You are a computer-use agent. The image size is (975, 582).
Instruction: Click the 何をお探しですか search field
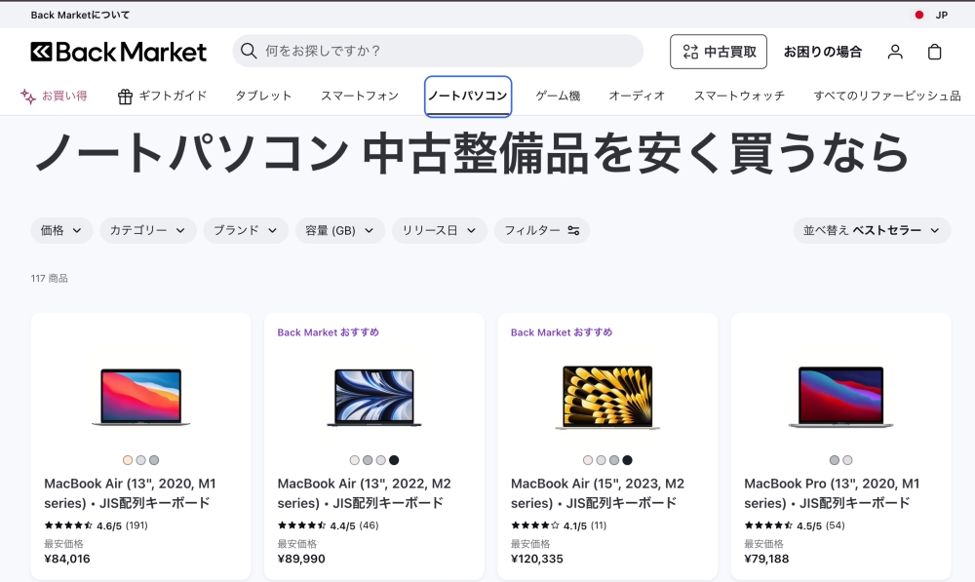point(439,51)
